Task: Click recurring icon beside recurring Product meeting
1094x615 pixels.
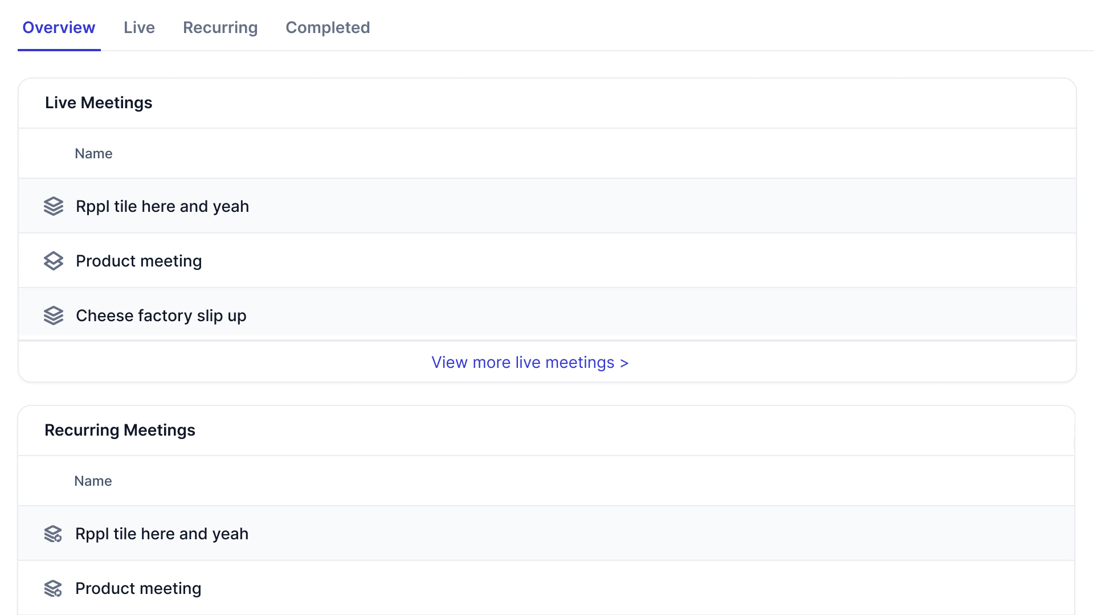Action: [53, 589]
